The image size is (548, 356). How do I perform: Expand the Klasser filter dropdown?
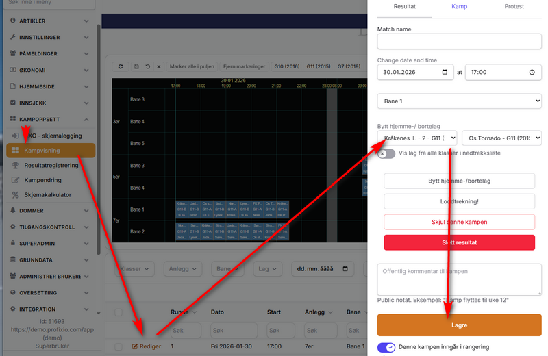coord(134,268)
